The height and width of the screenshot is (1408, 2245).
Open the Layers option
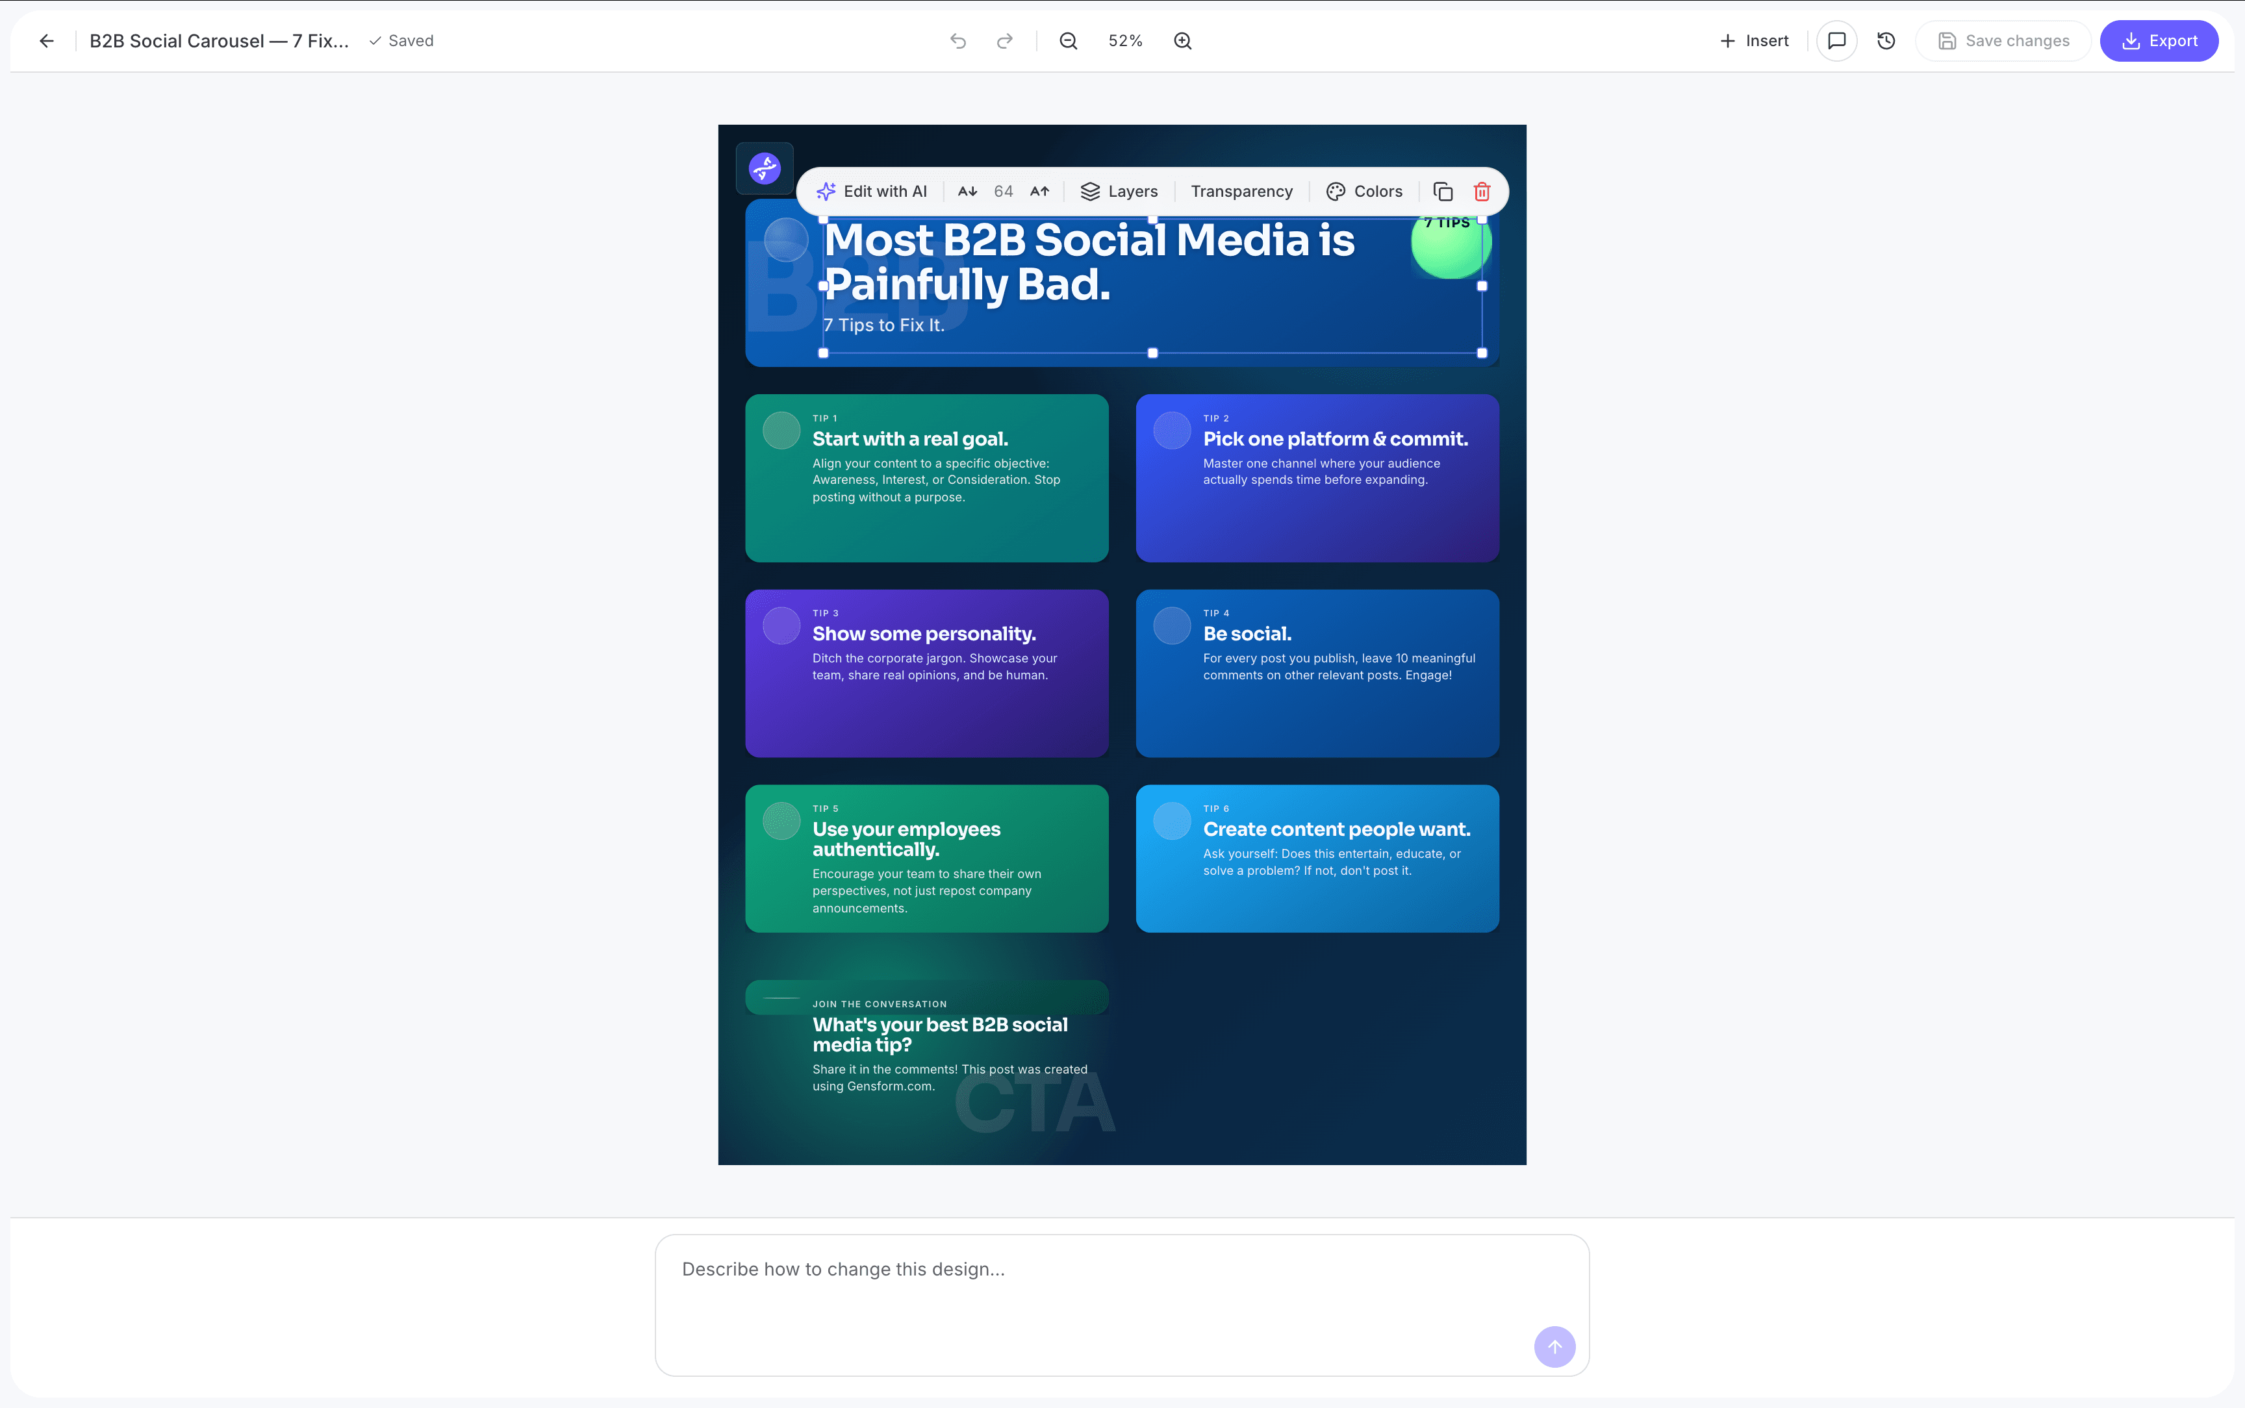coord(1119,192)
